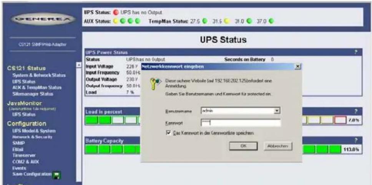The height and width of the screenshot is (185, 372).
Task: Click the Save Configuration link
Action: pos(32,174)
